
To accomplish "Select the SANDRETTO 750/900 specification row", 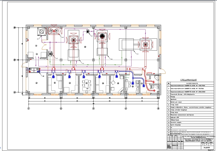I will pos(190,88).
